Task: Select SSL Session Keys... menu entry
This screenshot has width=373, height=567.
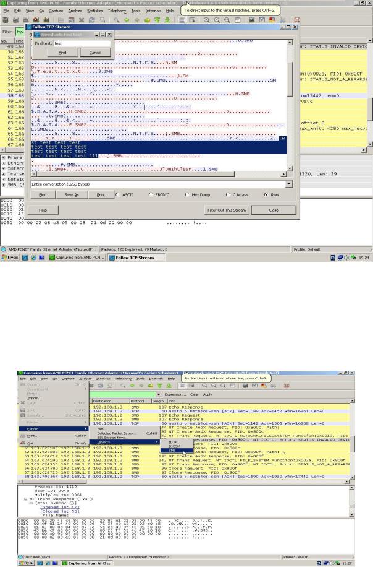Action: pos(124,438)
